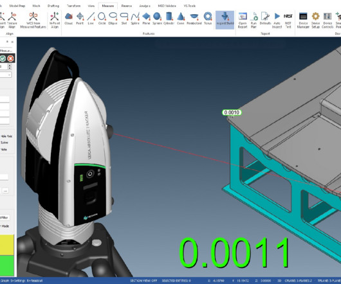
Task: Select the 0.0010 deviation label
Action: tap(232, 112)
